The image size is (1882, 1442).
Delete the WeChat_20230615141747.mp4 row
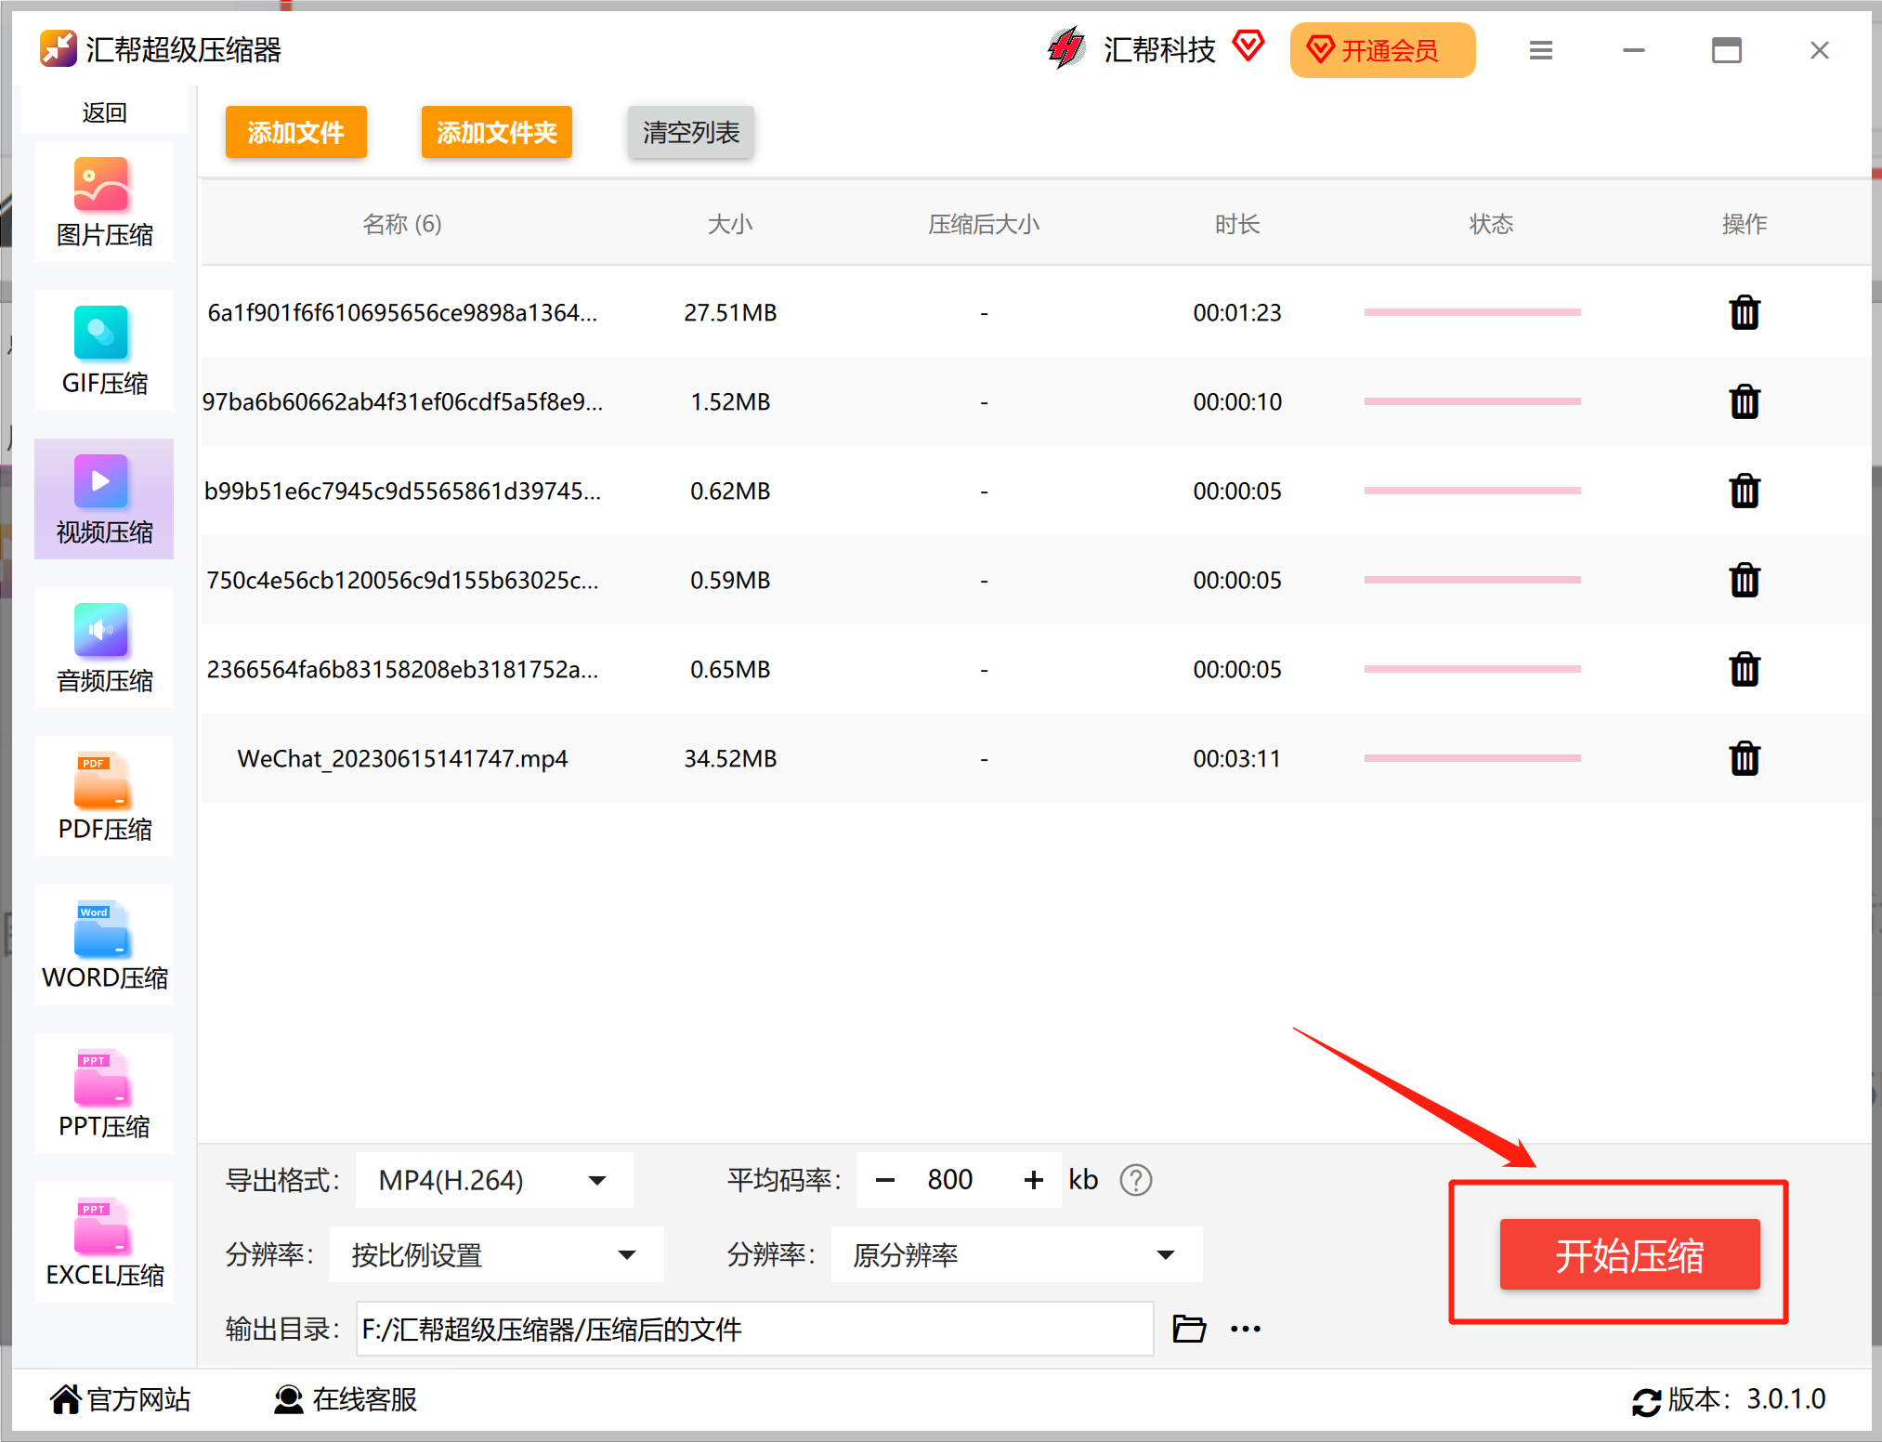click(x=1745, y=758)
